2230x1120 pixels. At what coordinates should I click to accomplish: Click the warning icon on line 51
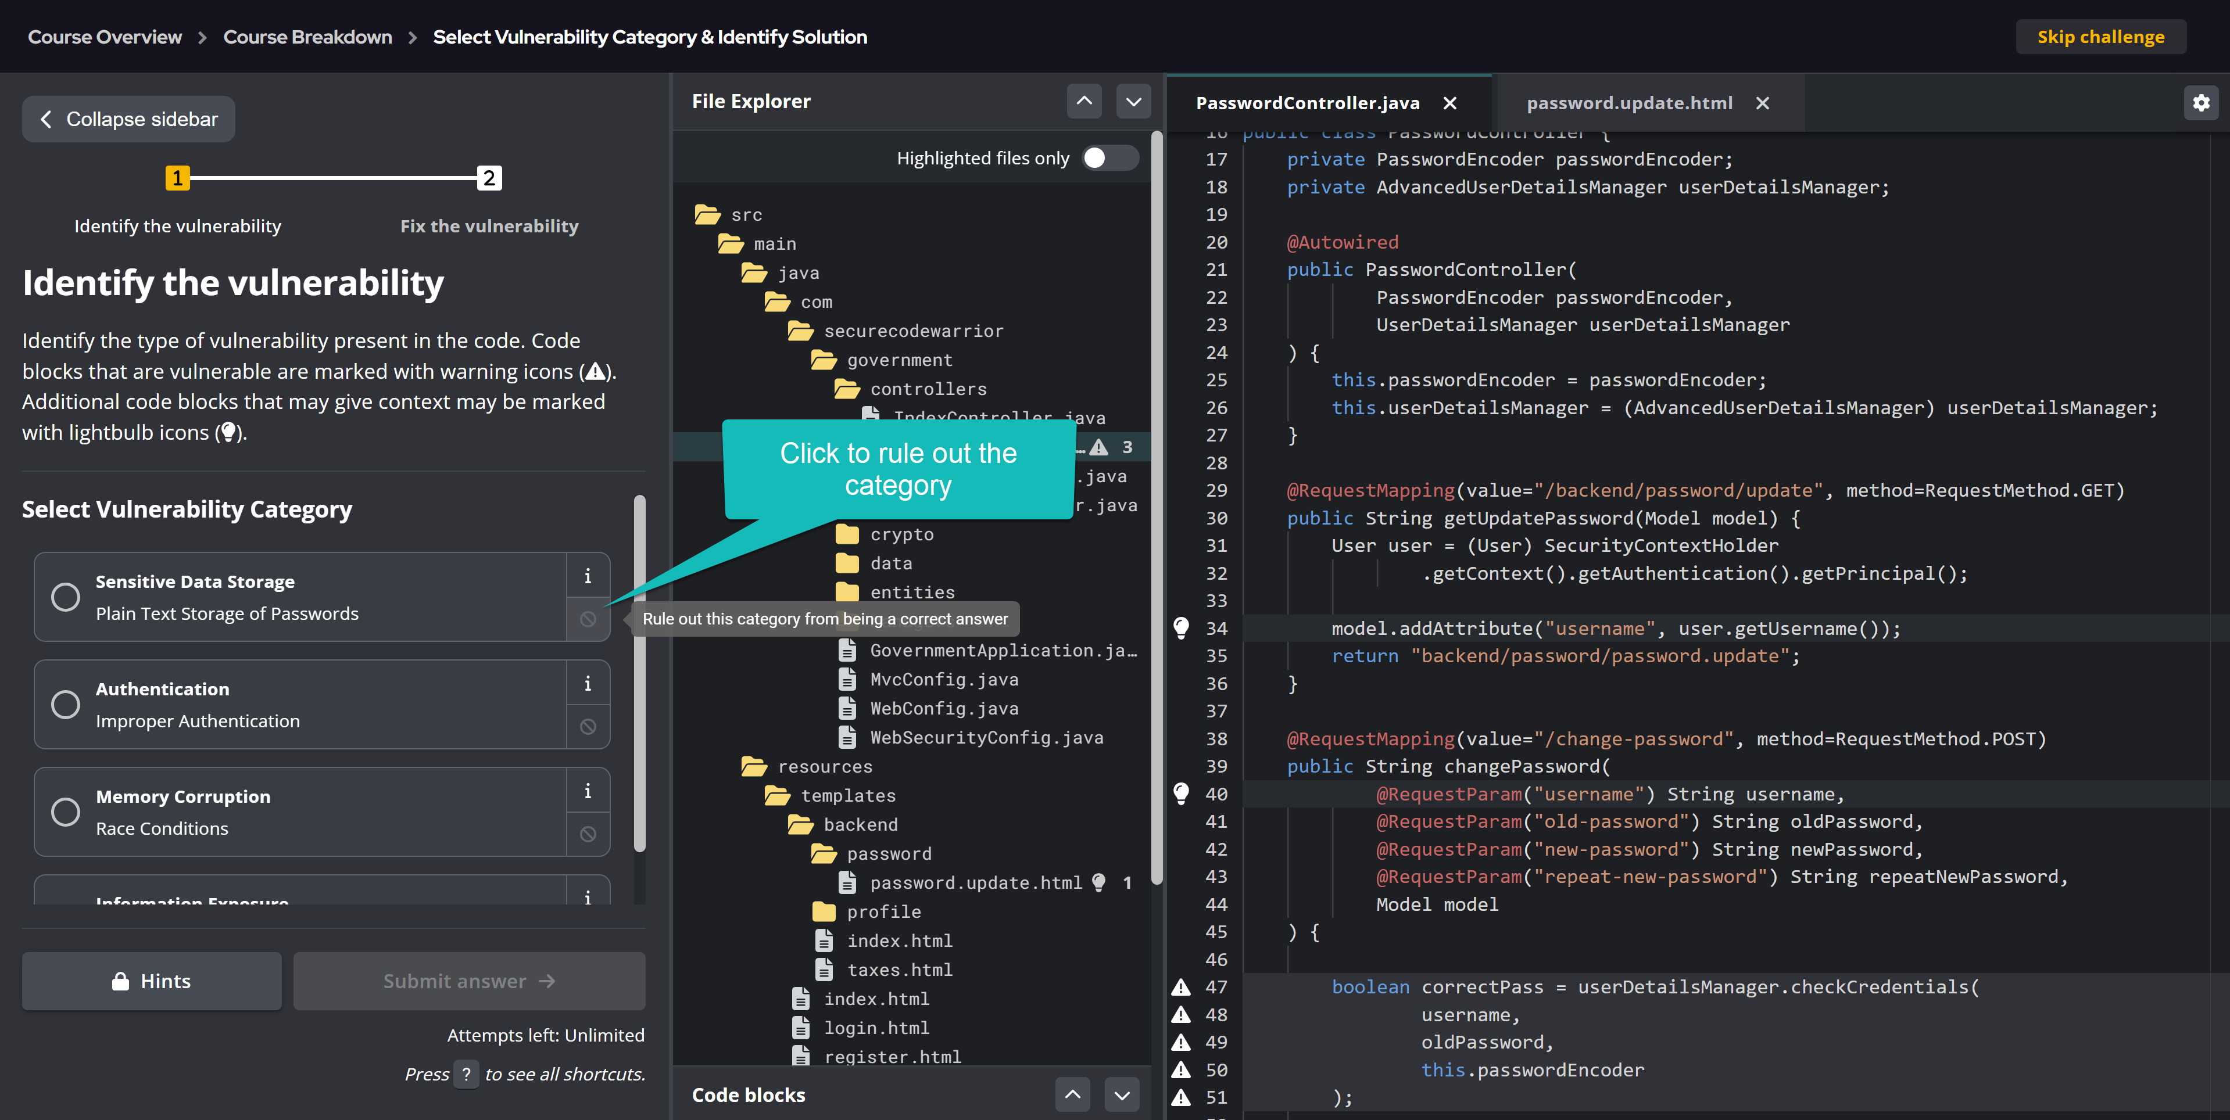point(1181,1097)
